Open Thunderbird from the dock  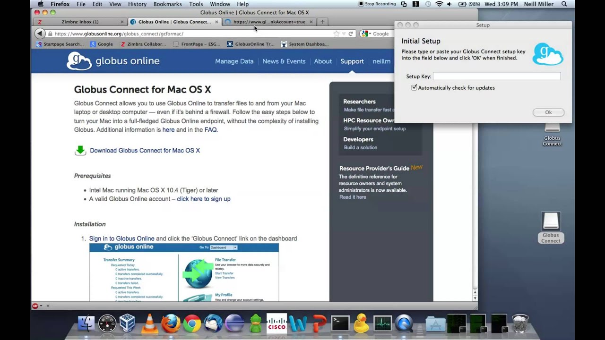pyautogui.click(x=214, y=323)
